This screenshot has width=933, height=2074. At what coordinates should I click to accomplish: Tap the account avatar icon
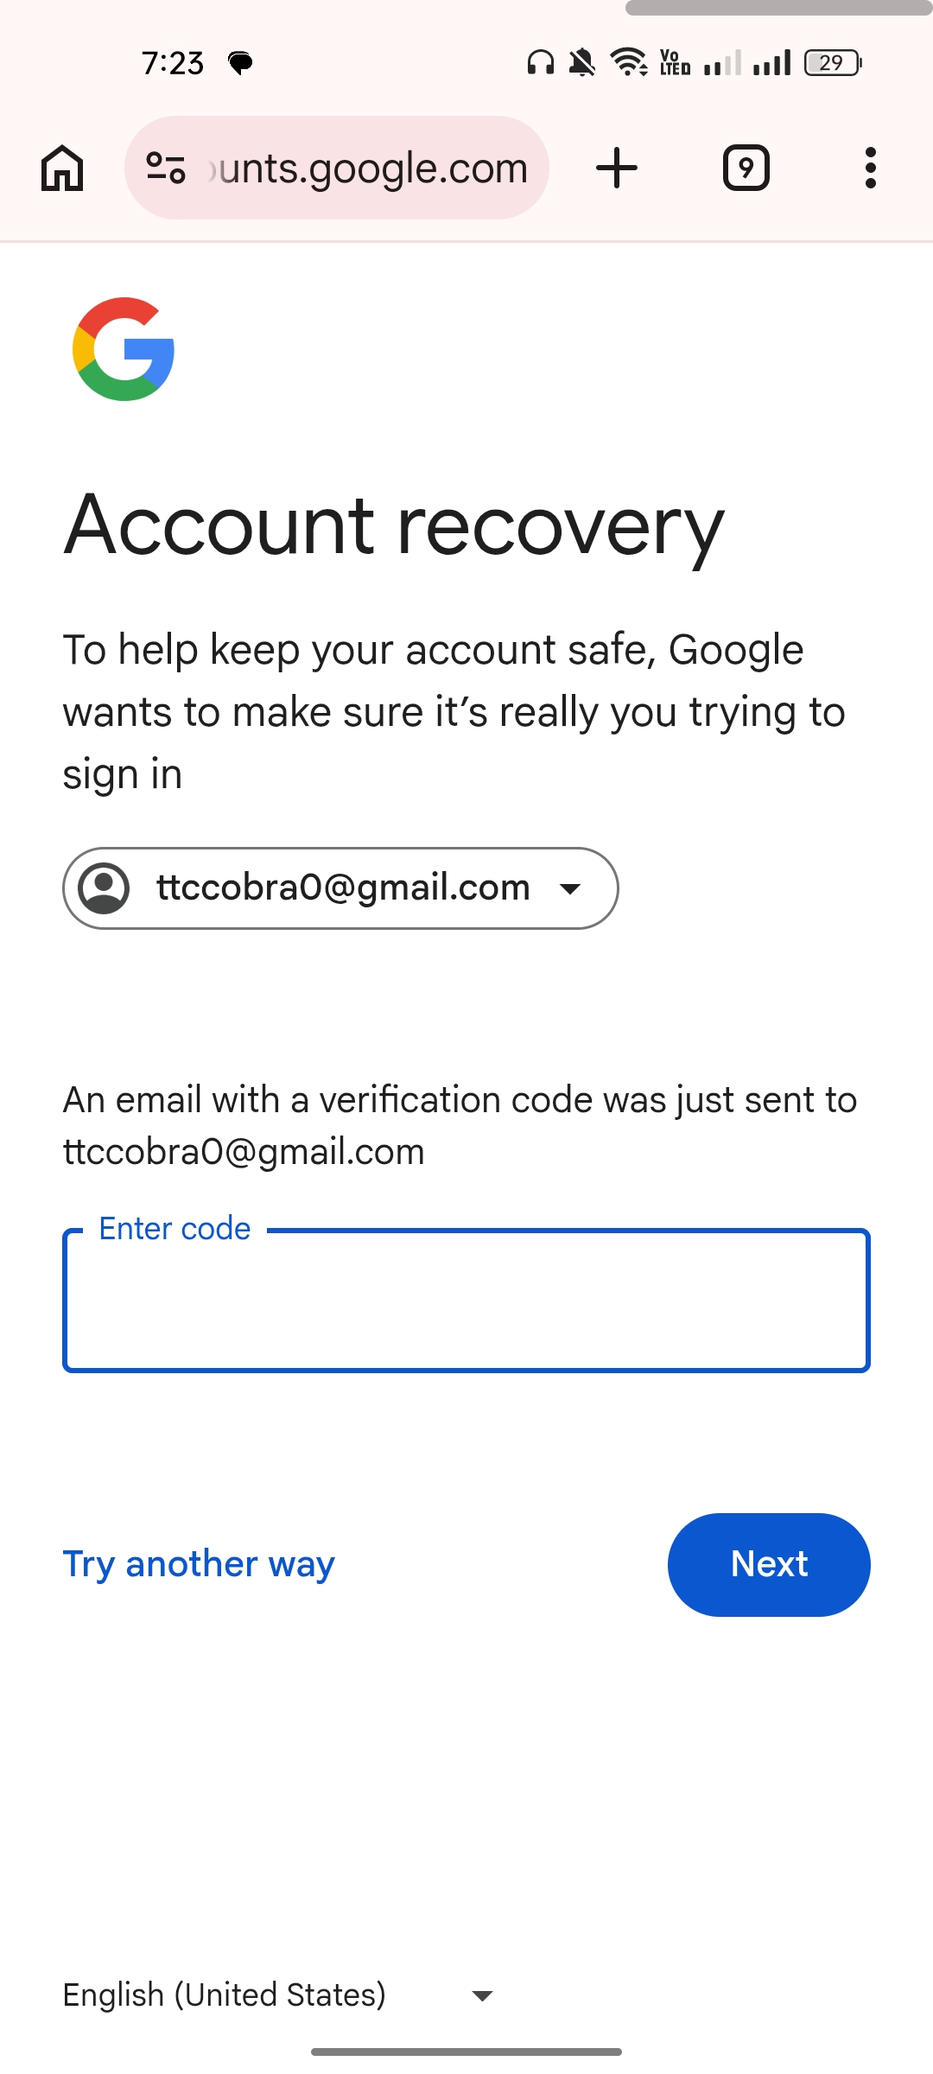[105, 888]
